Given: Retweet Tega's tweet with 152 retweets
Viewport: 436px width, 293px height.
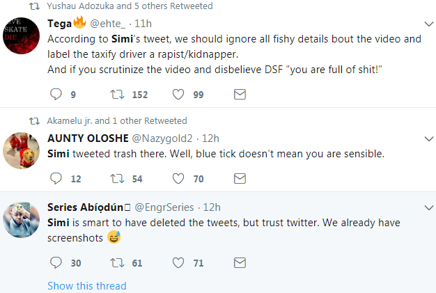Looking at the screenshot, I should [117, 94].
